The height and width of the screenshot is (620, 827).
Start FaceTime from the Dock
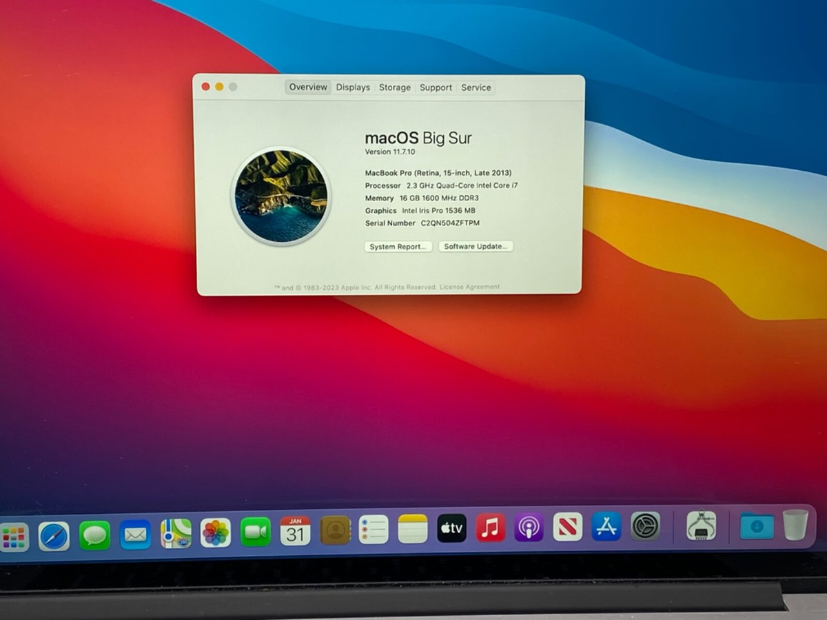coord(256,532)
